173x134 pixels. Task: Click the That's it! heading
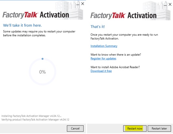click(98, 27)
